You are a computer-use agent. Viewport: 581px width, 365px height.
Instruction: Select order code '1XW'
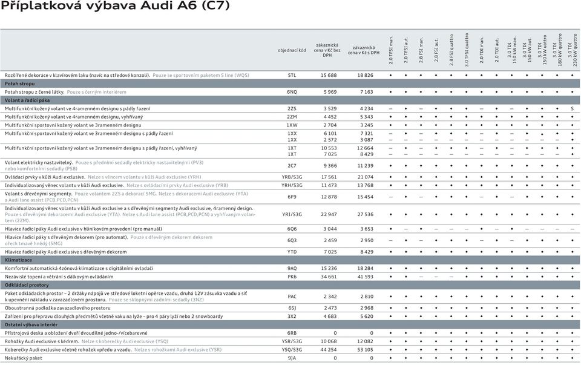(x=292, y=125)
